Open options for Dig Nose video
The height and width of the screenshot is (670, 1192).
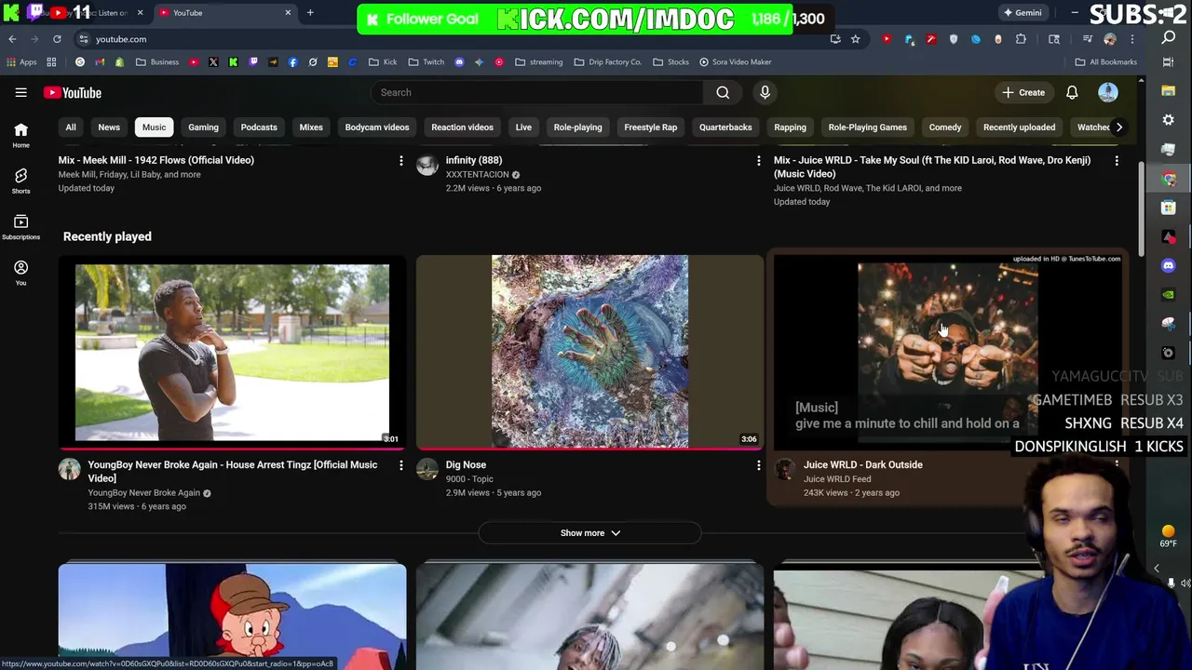(758, 465)
